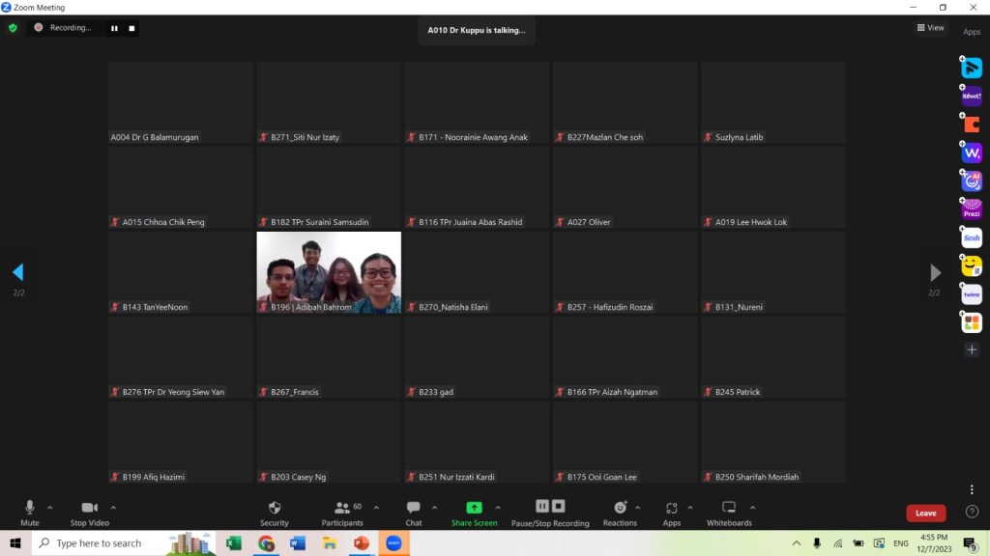
Task: Click the red Leave button
Action: coord(925,514)
